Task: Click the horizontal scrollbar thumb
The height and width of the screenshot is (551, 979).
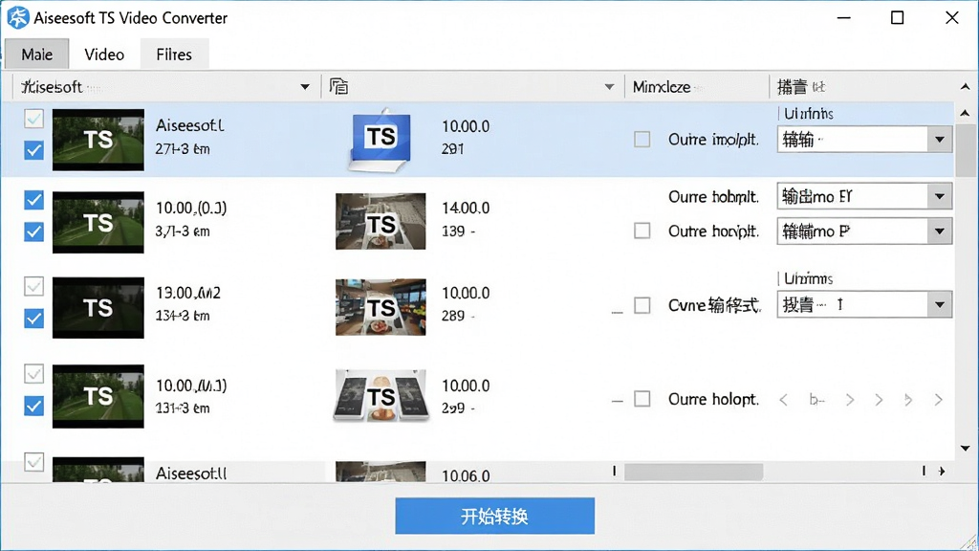Action: coord(694,472)
